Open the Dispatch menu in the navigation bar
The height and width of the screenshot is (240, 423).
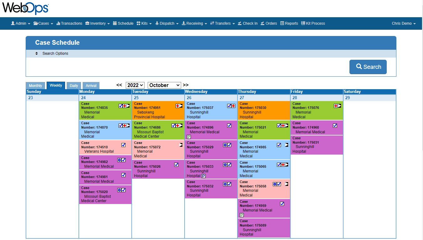point(167,23)
